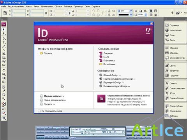This screenshot has width=187, height=140.
Task: Open the Стили объектов panel
Action: click(x=177, y=58)
